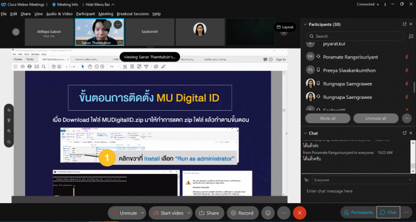Select the SasitornW video thumbnail
The height and width of the screenshot is (222, 416).
tap(149, 32)
